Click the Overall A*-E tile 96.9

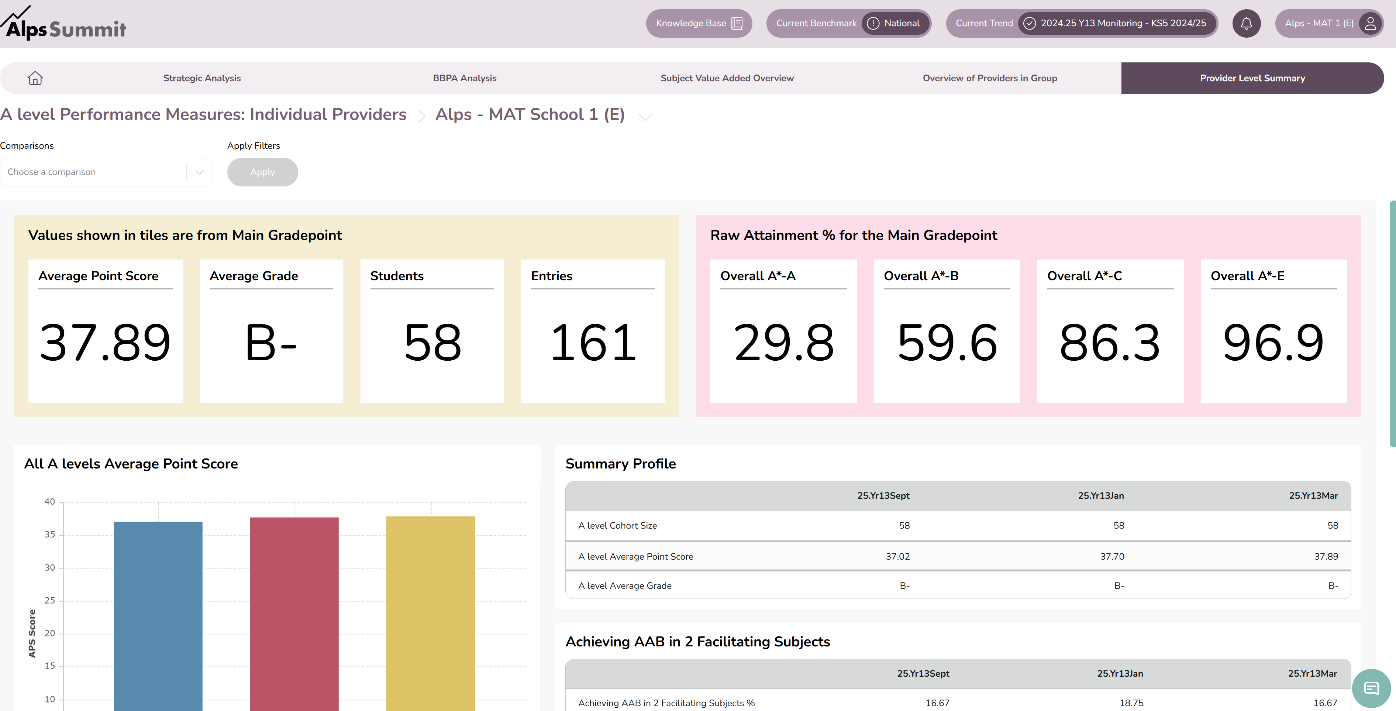click(x=1273, y=331)
